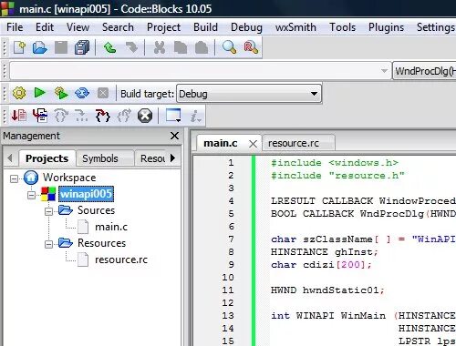Close the main.c editor tab
This screenshot has width=456, height=346.
[x=253, y=144]
